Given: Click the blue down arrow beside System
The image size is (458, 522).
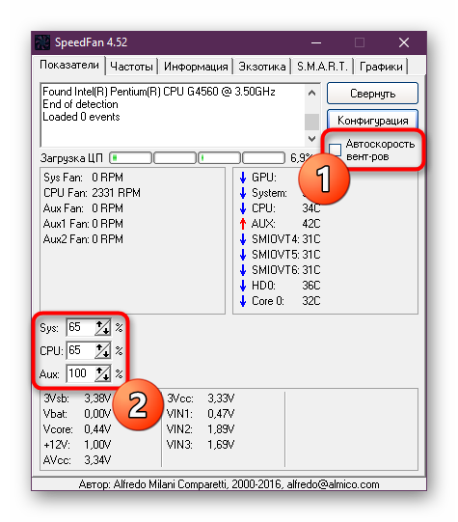Looking at the screenshot, I should click(243, 193).
